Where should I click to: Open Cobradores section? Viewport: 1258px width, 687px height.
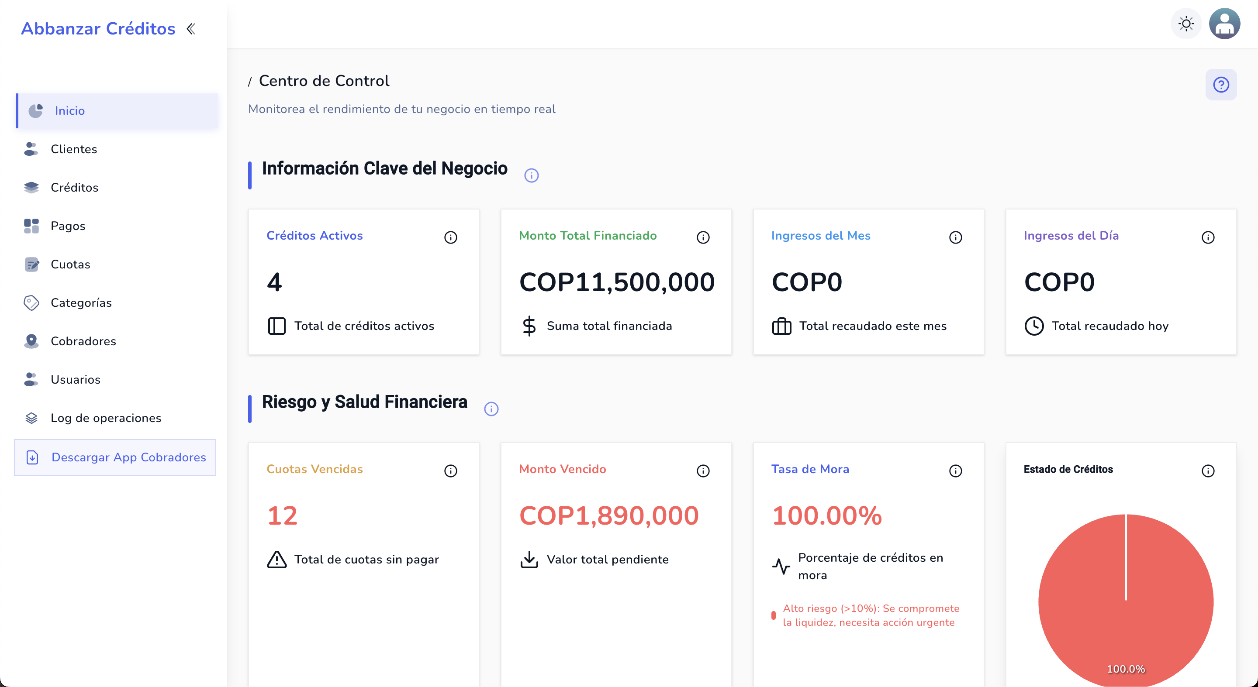[x=117, y=341]
